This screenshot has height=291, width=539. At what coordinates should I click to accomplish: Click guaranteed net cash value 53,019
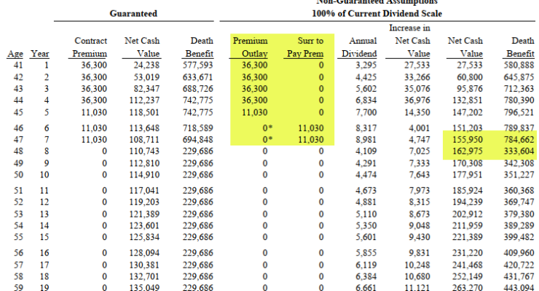click(146, 77)
